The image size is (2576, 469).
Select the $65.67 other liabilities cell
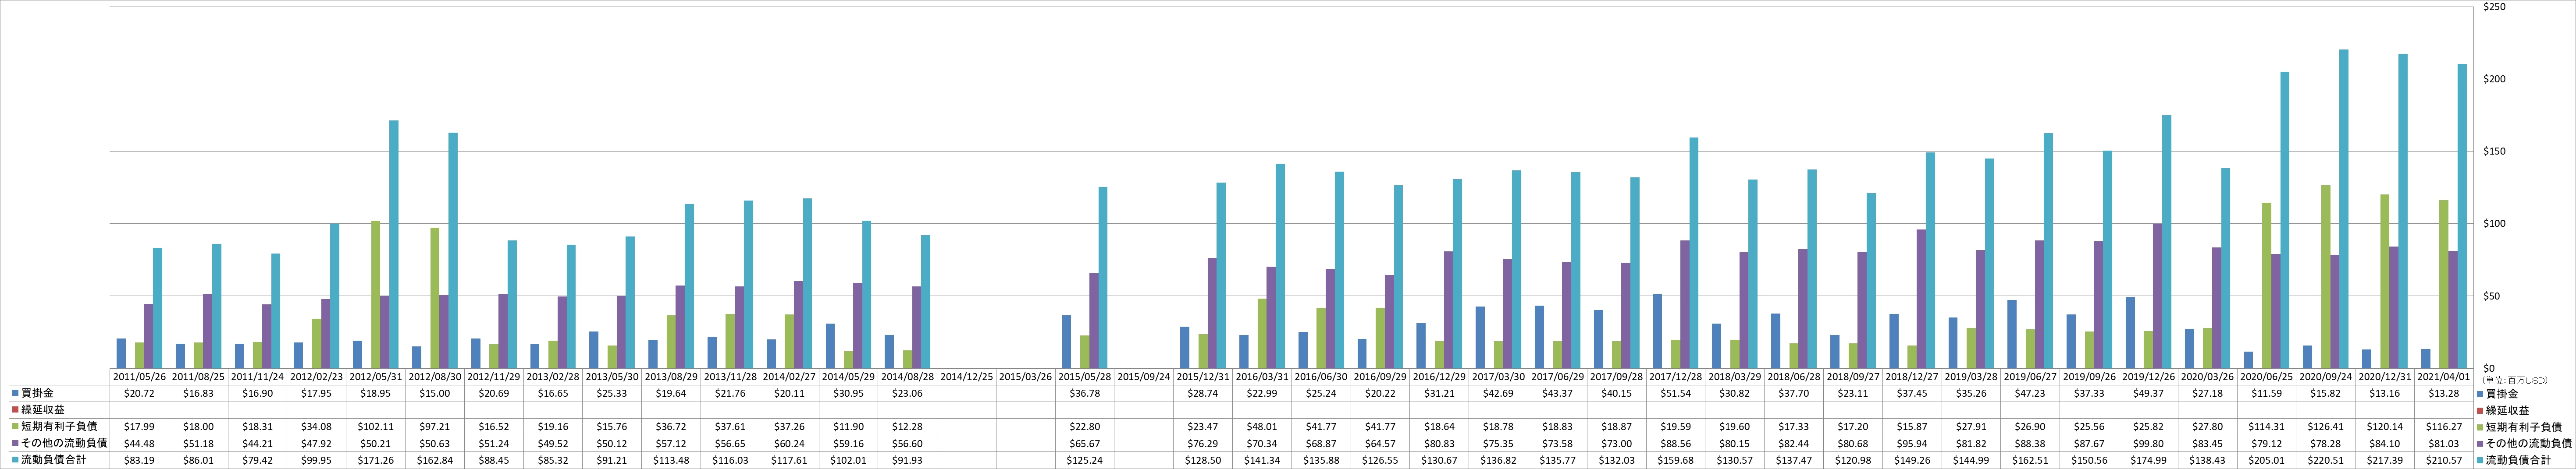pos(1085,443)
